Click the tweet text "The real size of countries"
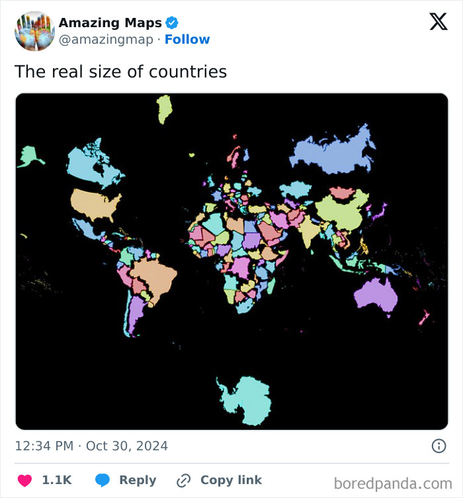 click(120, 72)
